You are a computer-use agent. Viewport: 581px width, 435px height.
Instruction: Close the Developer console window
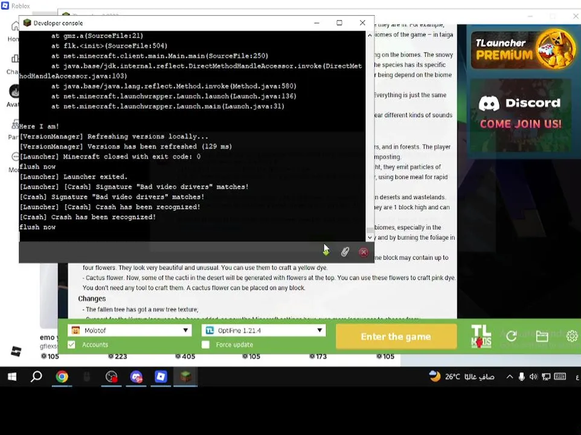[362, 23]
